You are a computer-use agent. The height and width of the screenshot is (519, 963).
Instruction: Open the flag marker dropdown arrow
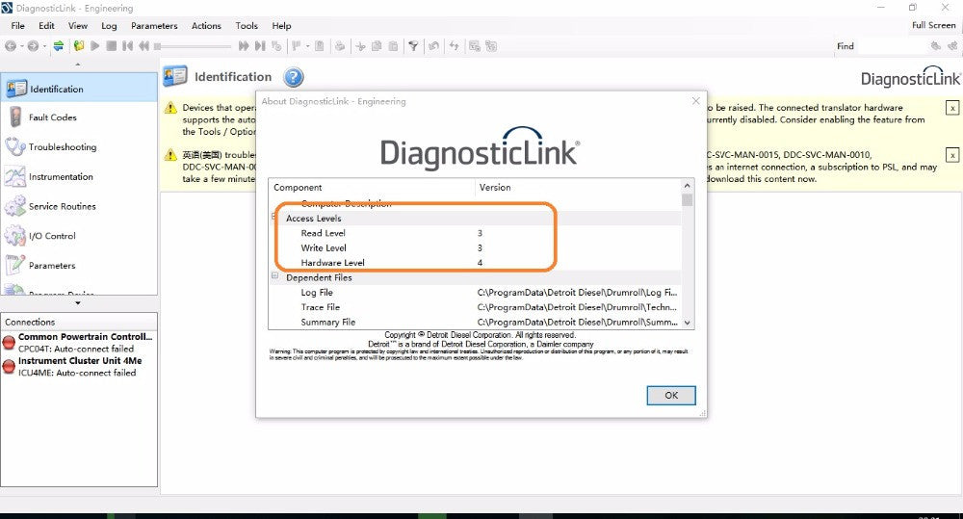(x=308, y=46)
